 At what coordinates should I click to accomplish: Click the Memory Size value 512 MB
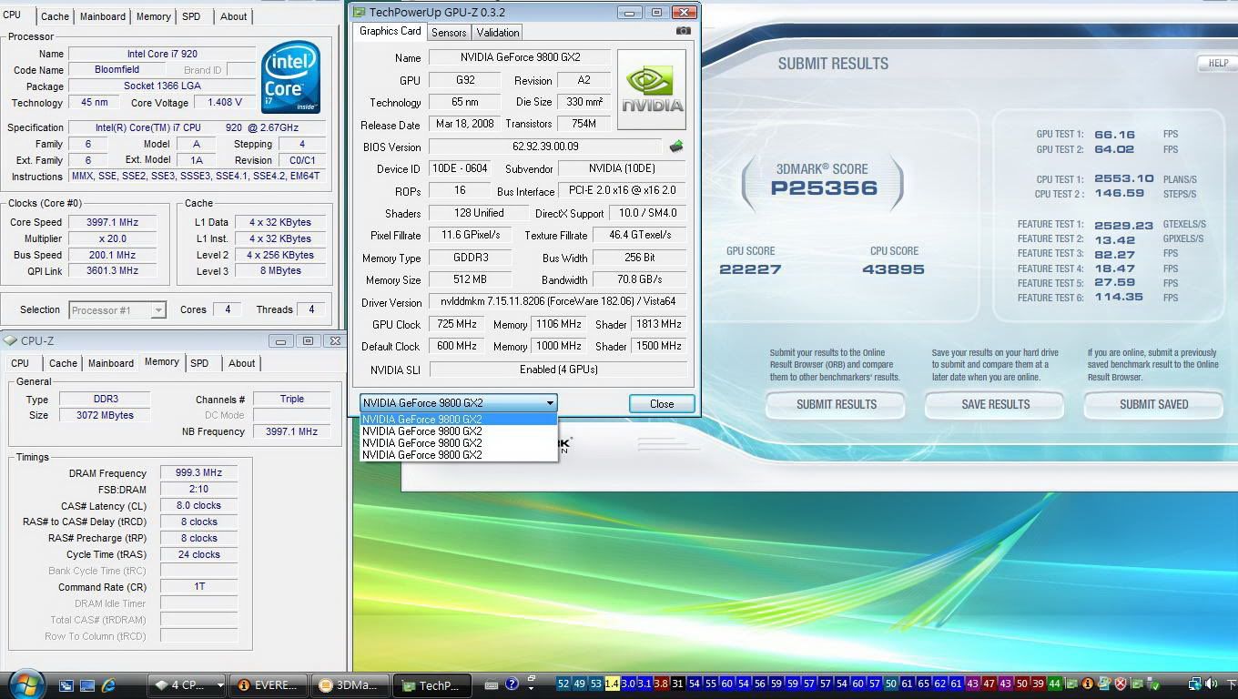point(470,279)
